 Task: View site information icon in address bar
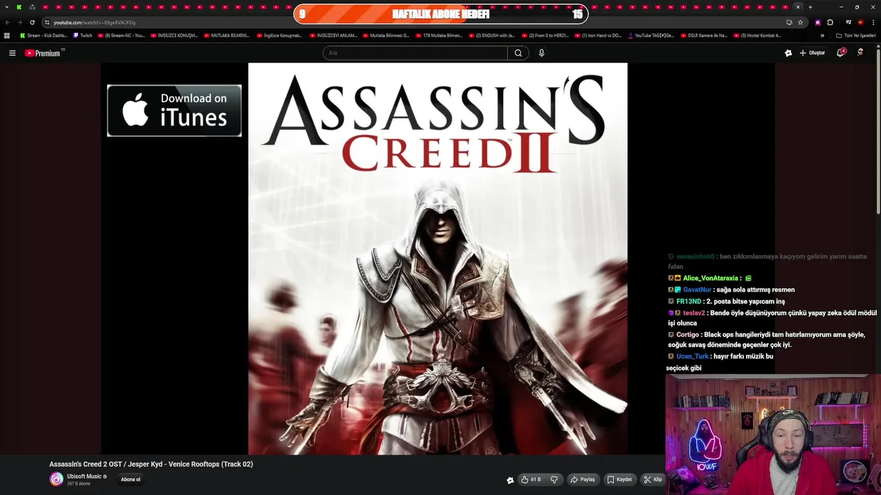(x=47, y=22)
